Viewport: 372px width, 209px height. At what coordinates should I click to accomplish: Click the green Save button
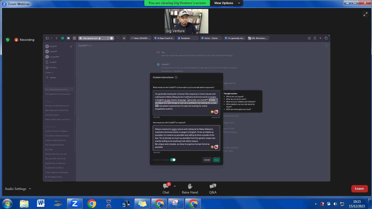[216, 160]
